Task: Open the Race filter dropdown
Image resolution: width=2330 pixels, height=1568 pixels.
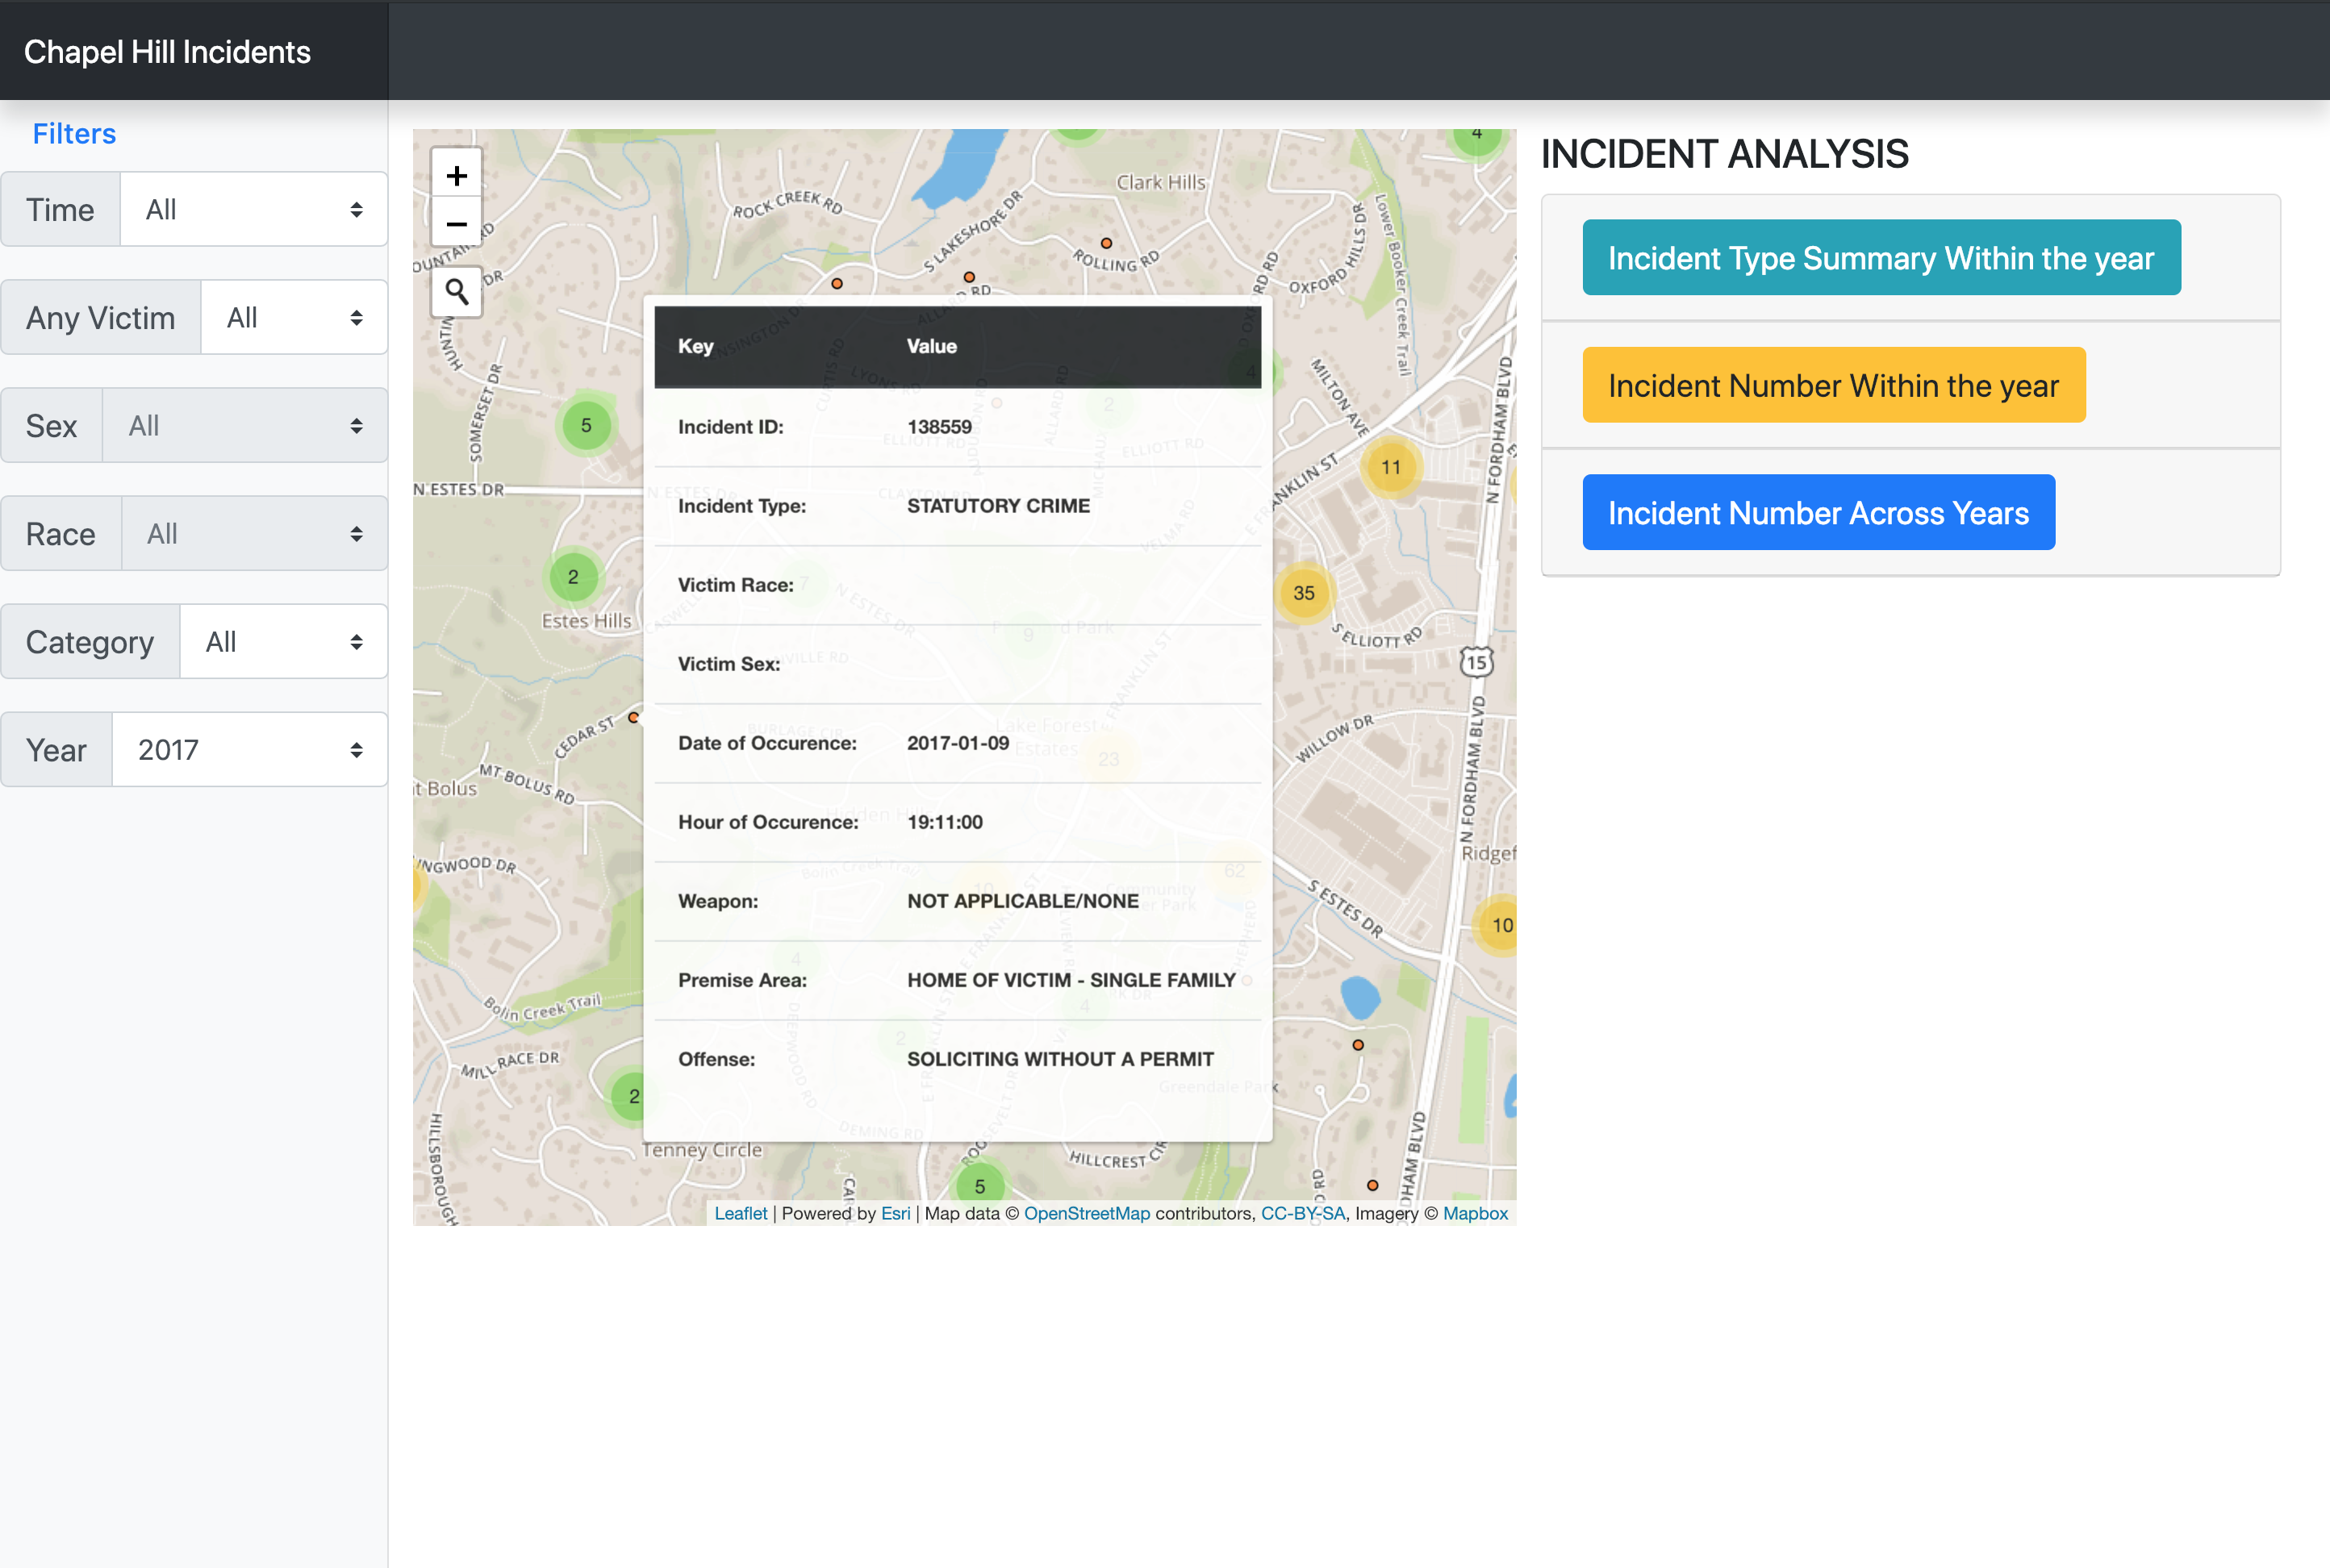Action: 254,533
